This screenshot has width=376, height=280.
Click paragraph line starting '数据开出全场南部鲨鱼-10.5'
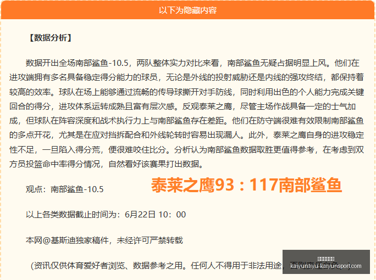click(192, 63)
